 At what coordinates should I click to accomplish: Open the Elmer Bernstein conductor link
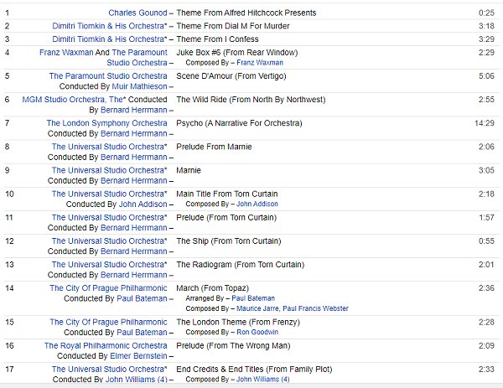(x=138, y=356)
